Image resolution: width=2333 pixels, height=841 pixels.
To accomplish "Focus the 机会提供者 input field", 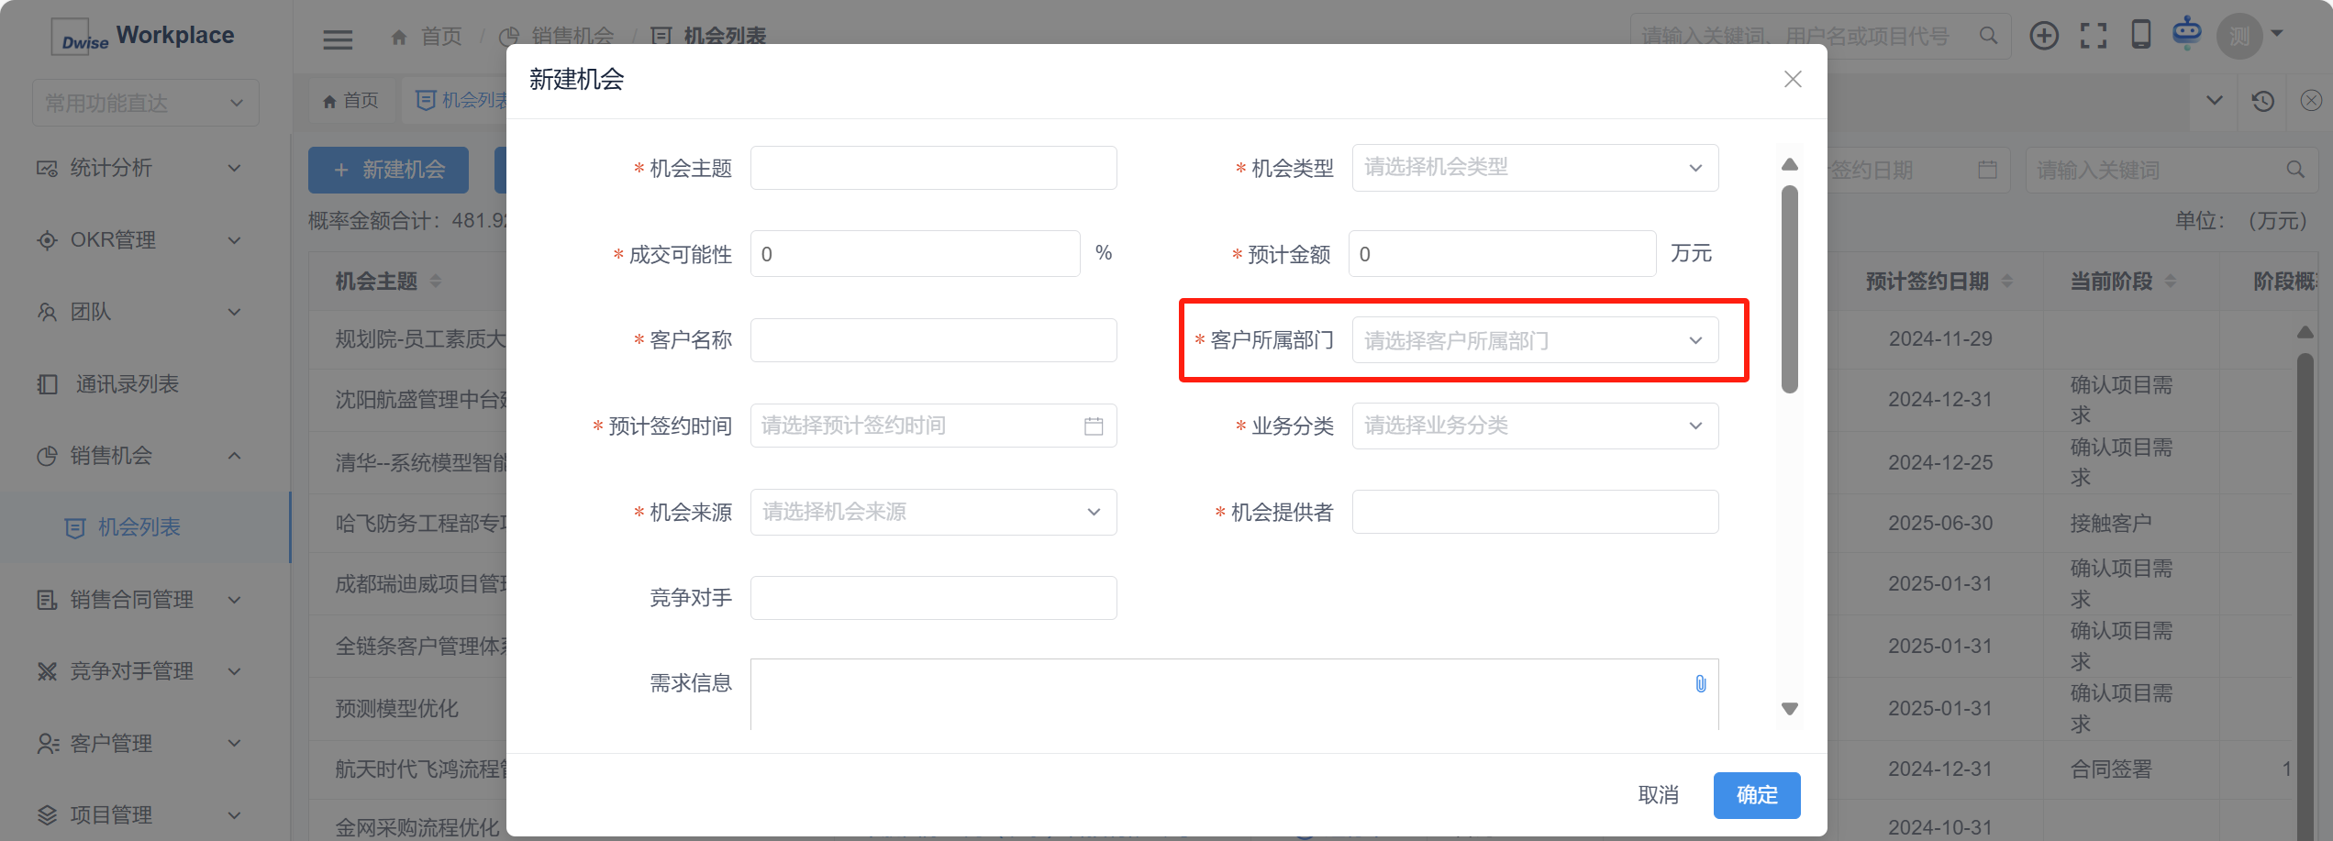I will point(1535,512).
